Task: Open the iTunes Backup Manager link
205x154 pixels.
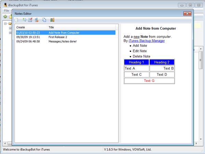Action: point(147,41)
